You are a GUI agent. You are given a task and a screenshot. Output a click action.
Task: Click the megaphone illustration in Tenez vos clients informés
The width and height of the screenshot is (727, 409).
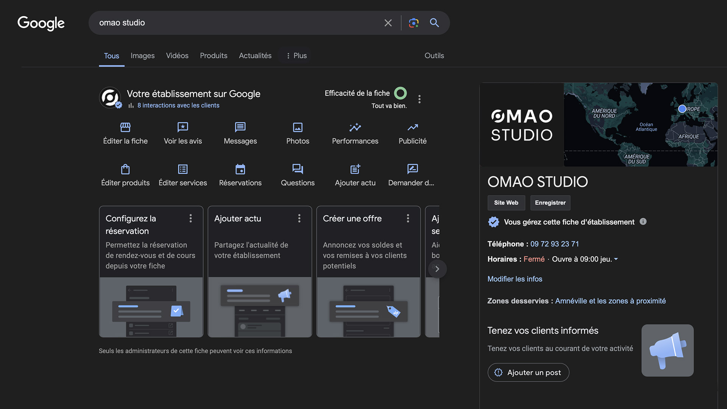(668, 350)
